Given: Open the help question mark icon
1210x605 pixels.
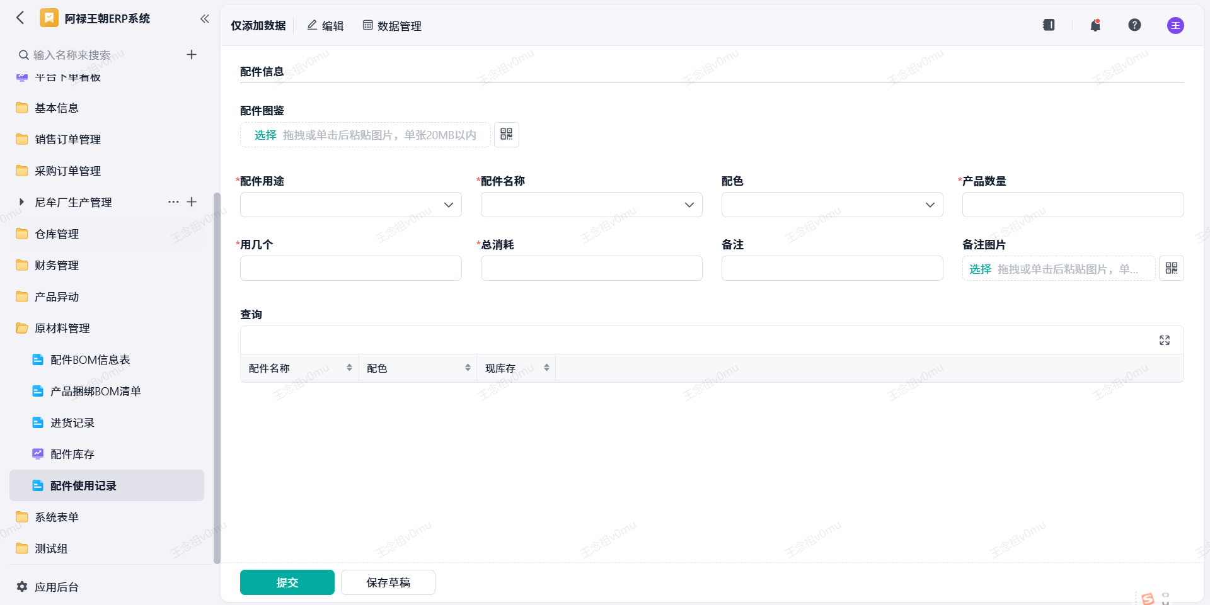Looking at the screenshot, I should coord(1134,25).
